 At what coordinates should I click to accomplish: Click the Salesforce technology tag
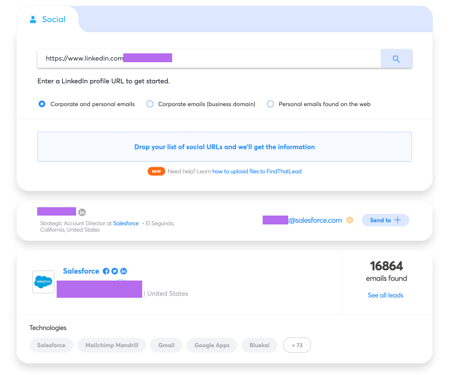(51, 345)
